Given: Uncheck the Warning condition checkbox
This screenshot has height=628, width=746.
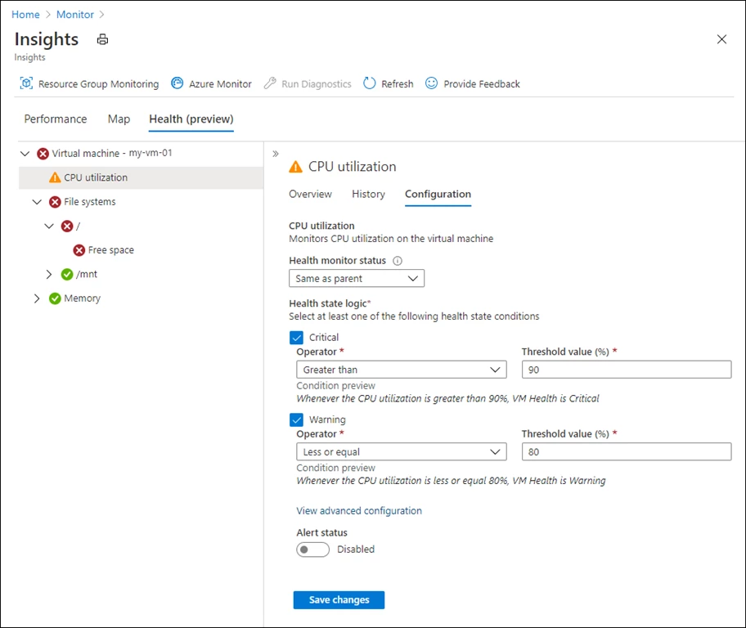Looking at the screenshot, I should pos(297,419).
